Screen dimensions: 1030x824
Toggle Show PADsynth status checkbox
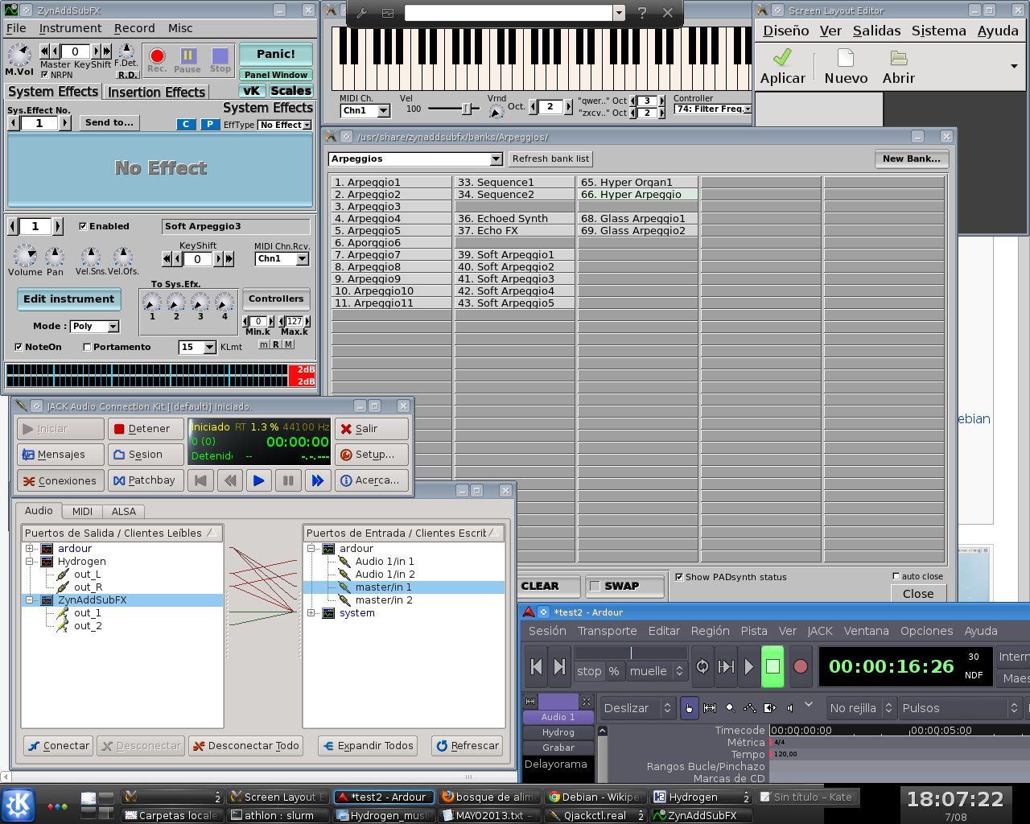coord(679,577)
